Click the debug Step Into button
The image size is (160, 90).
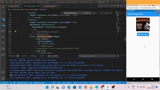click(108, 6)
